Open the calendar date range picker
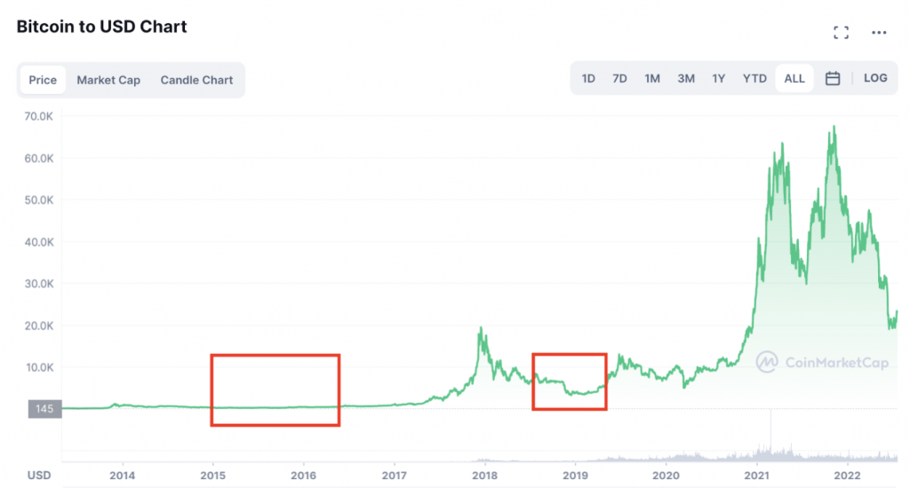This screenshot has width=910, height=495. [x=833, y=79]
